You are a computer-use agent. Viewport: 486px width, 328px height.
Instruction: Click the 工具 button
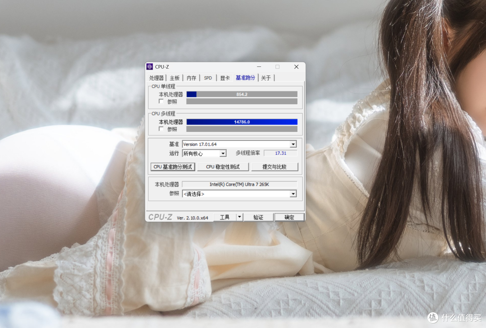[x=225, y=217]
